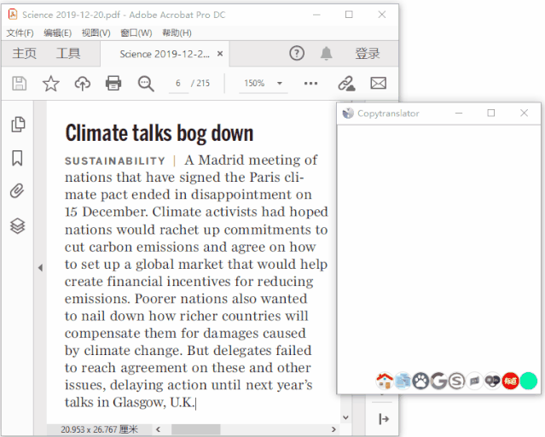Click the page size 20.953 x 26.767 厘米
The width and height of the screenshot is (545, 437).
click(100, 429)
